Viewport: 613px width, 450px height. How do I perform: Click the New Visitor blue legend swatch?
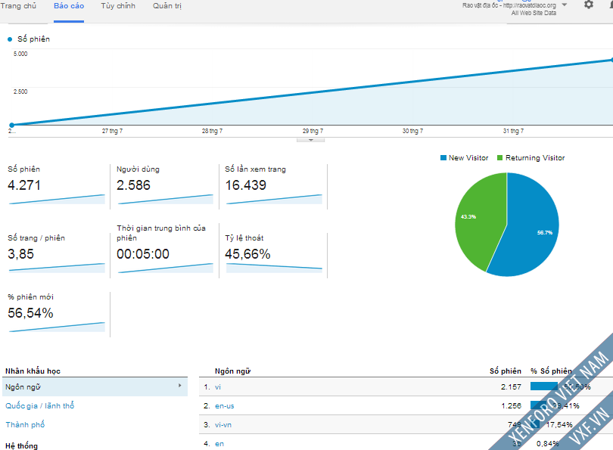pyautogui.click(x=443, y=158)
